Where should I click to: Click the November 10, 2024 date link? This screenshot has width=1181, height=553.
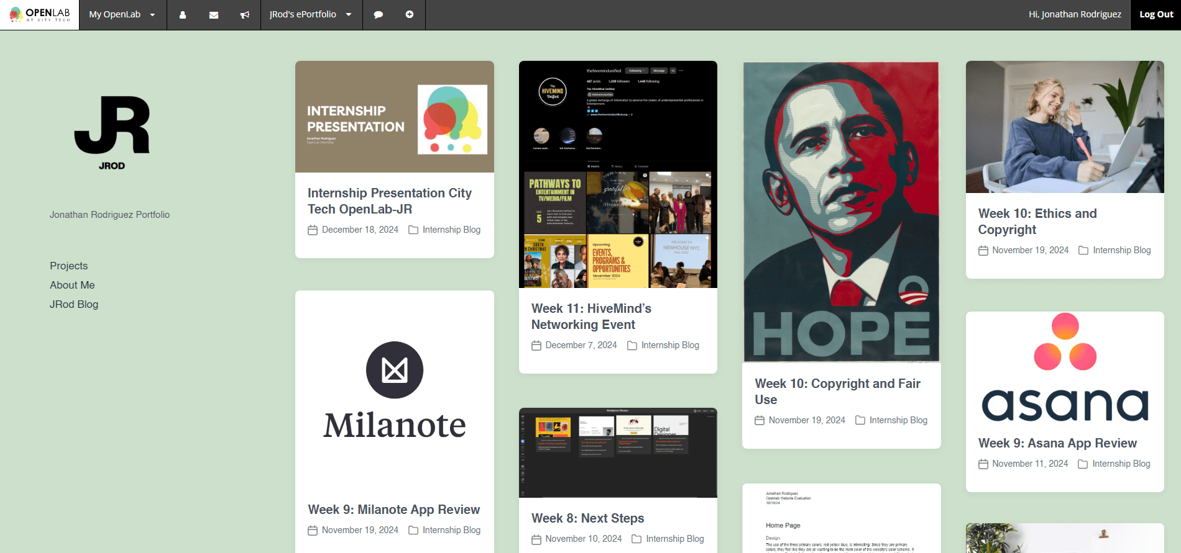(584, 539)
